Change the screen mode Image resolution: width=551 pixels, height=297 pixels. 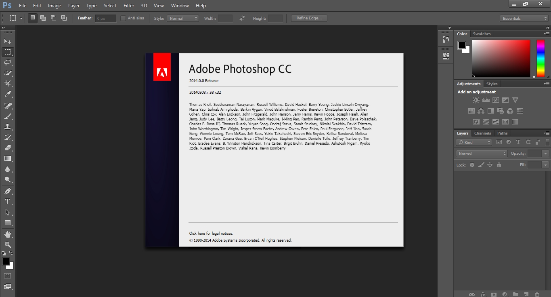[x=8, y=286]
